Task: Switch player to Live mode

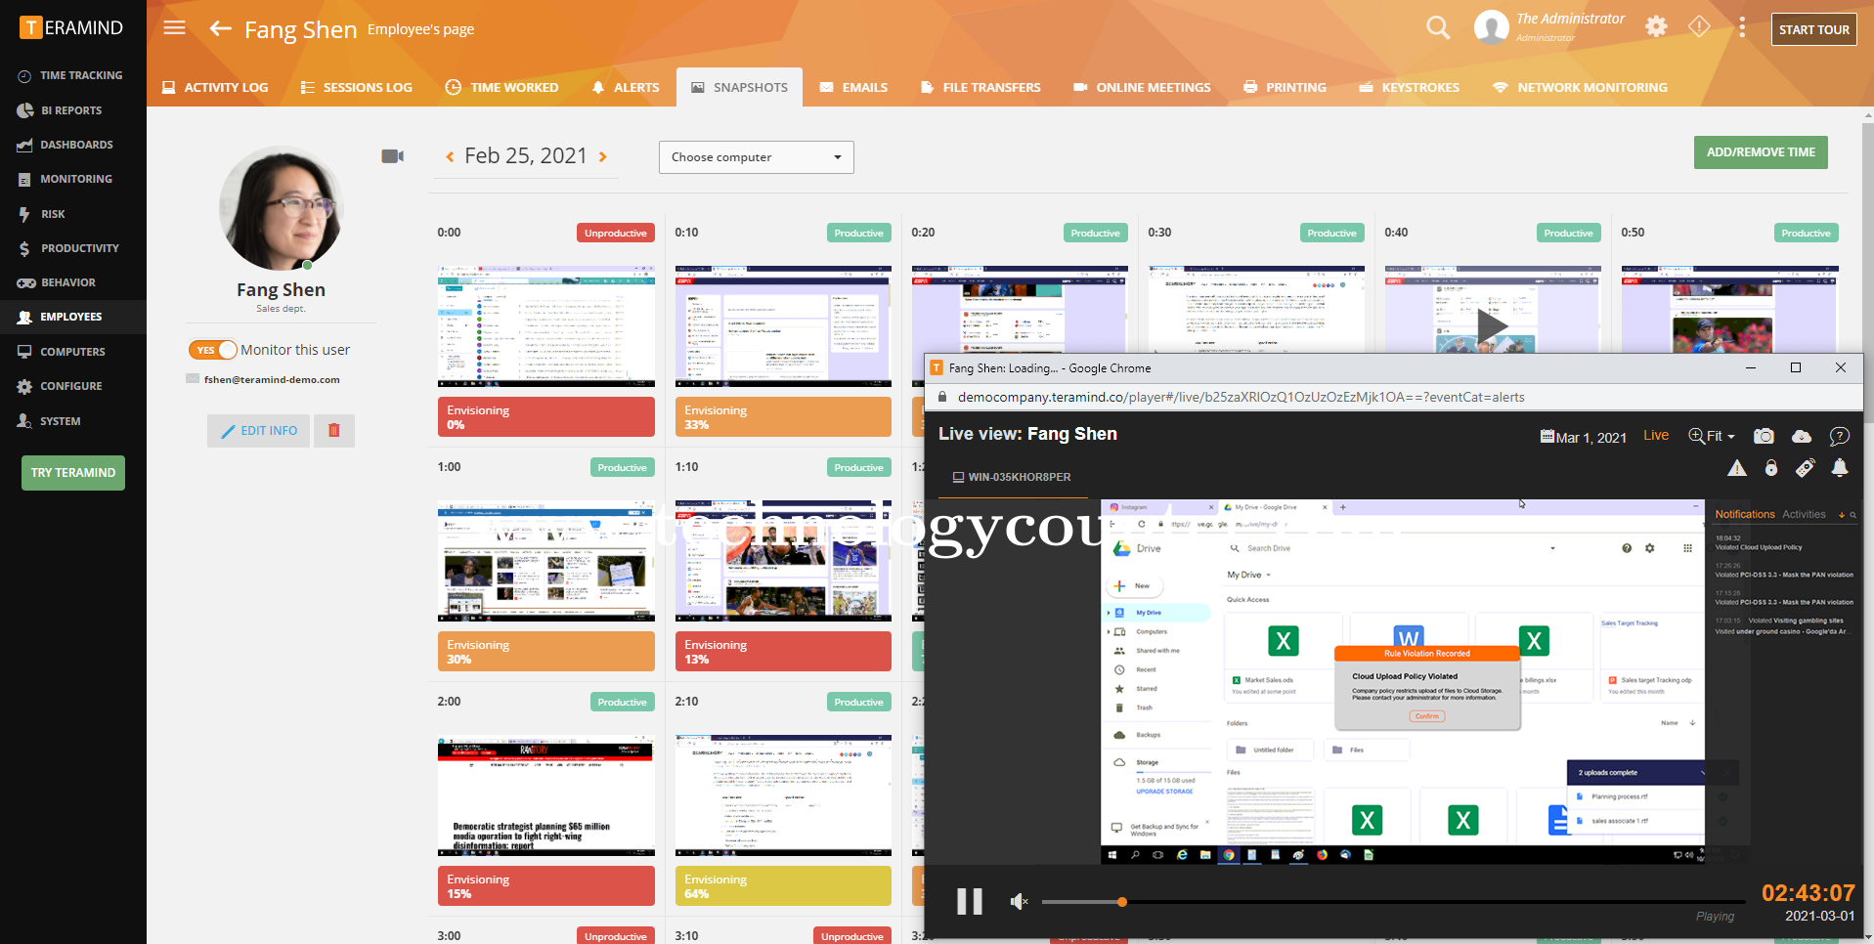Action: pos(1656,436)
